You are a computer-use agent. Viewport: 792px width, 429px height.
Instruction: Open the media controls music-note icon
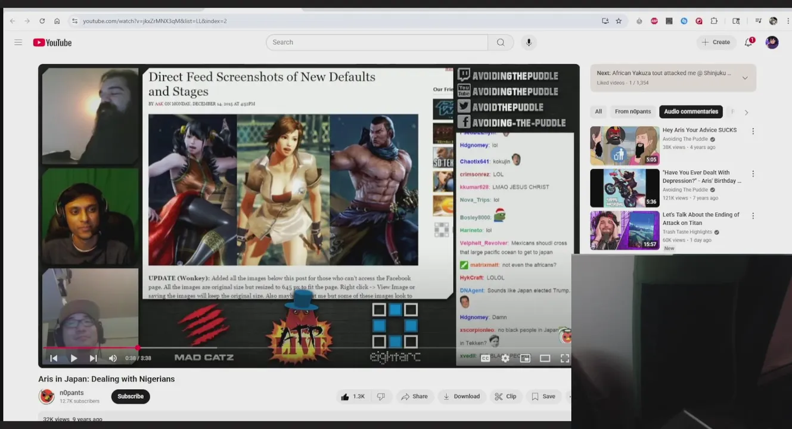point(758,21)
